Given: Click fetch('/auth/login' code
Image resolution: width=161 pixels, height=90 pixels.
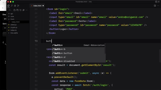Looking at the screenshot, I should click(x=96, y=85).
